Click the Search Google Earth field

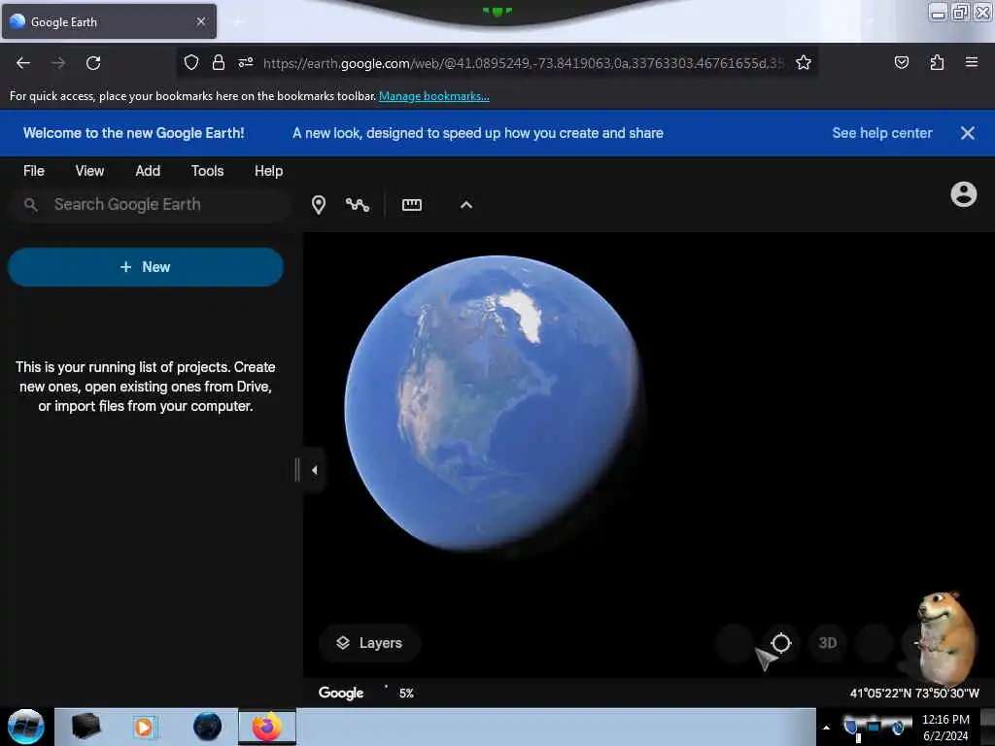[x=151, y=204]
